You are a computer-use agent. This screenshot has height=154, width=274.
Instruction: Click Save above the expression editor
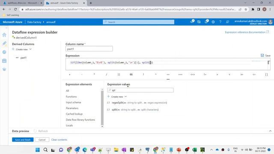(265, 56)
